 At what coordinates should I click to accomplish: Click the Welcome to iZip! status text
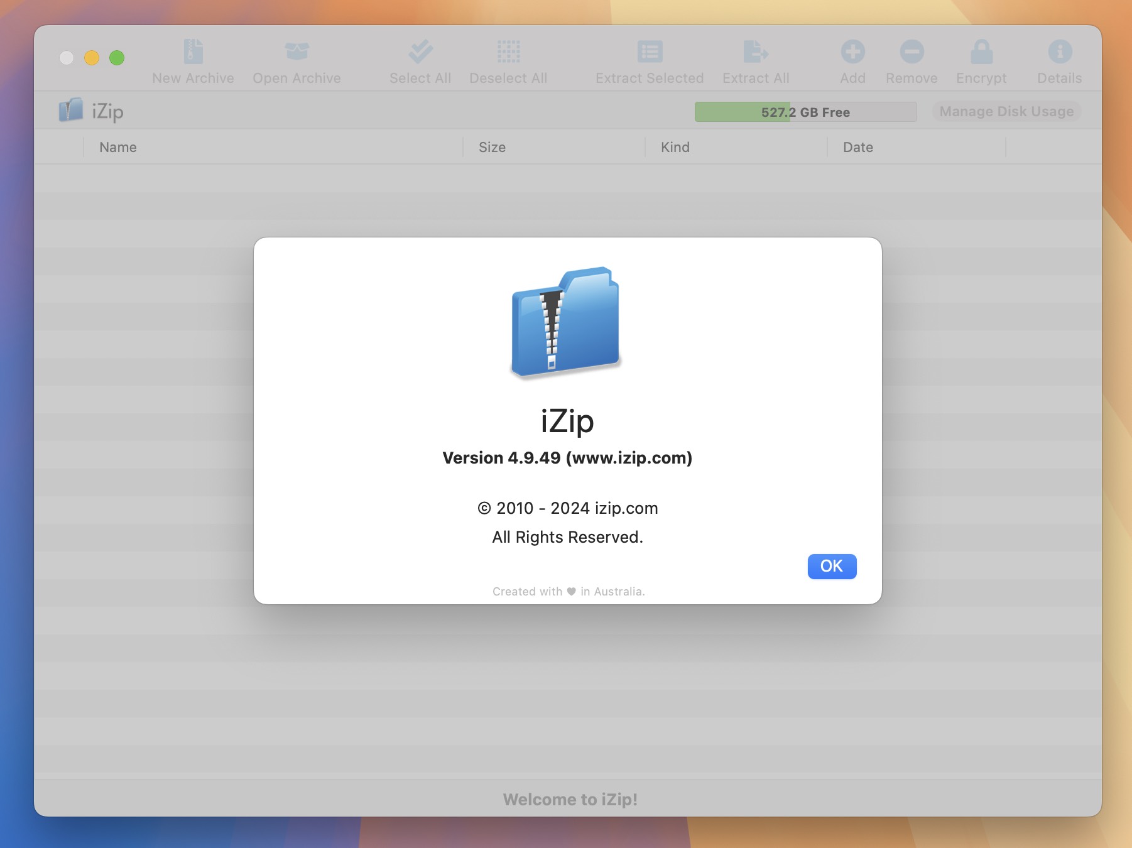tap(570, 800)
